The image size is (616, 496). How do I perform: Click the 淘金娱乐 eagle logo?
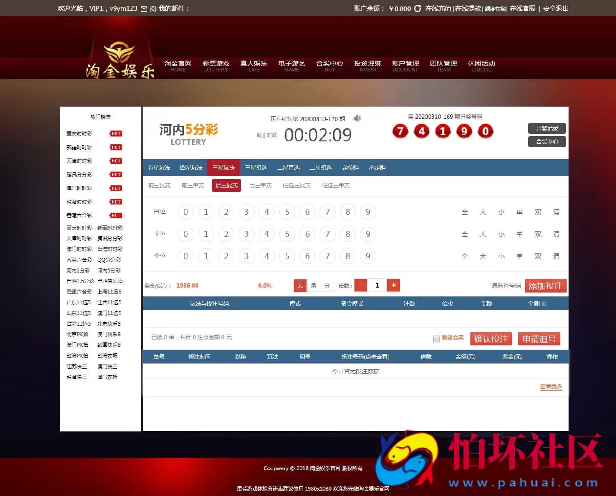[120, 62]
